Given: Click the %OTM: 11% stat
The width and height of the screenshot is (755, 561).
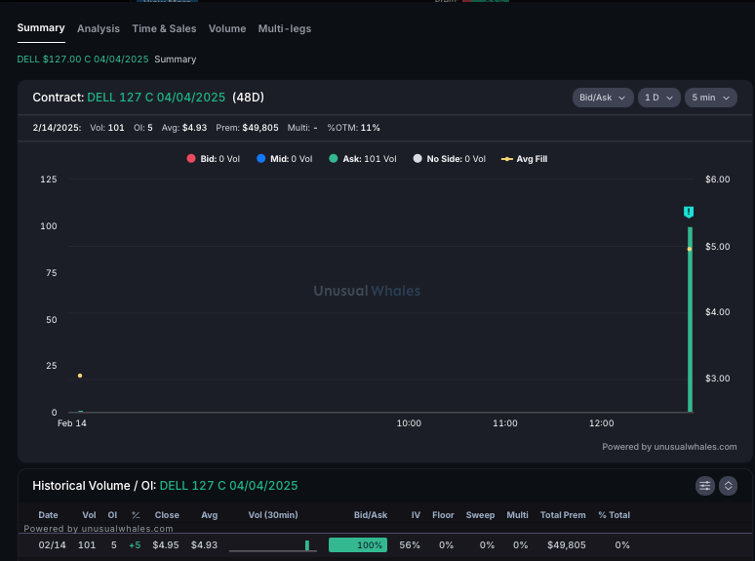Looking at the screenshot, I should point(353,128).
